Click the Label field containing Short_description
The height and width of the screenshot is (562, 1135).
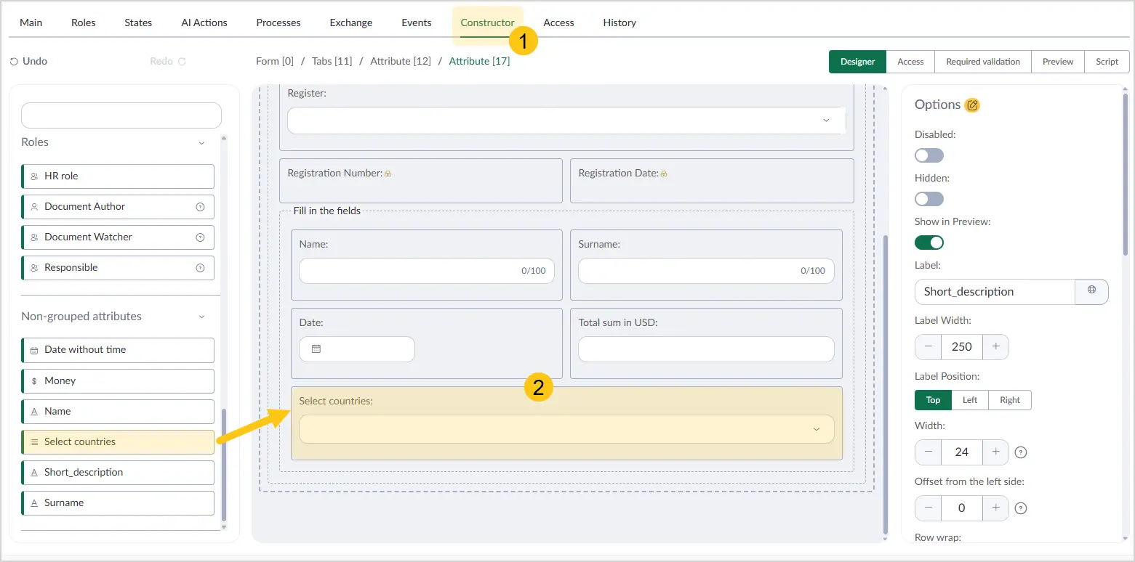(x=995, y=292)
